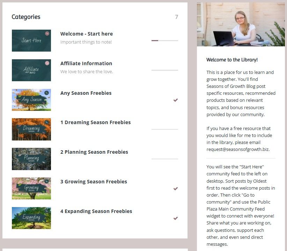Open Any Season Freebies category
Viewport: 287px width, 251px height.
click(x=86, y=93)
